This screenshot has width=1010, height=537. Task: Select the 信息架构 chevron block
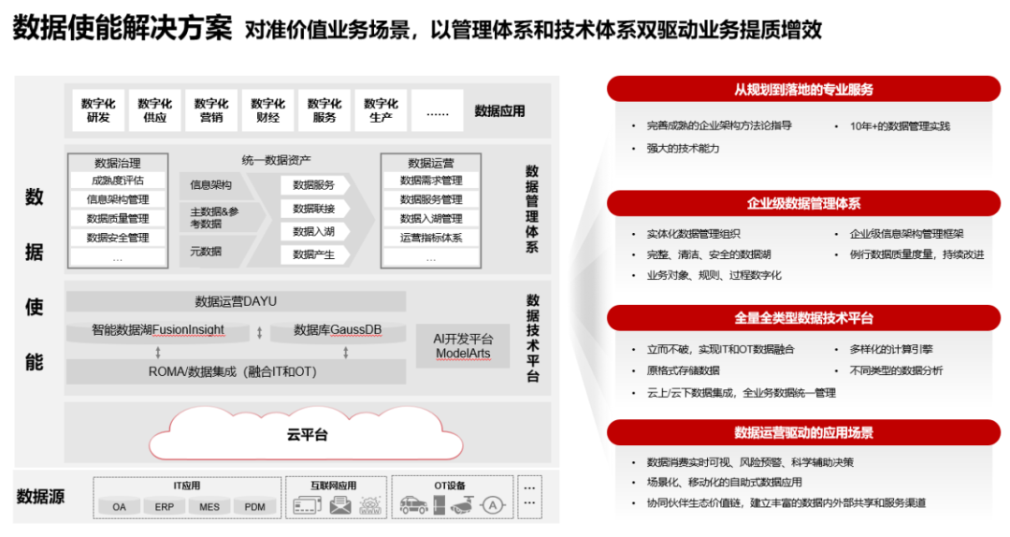214,185
